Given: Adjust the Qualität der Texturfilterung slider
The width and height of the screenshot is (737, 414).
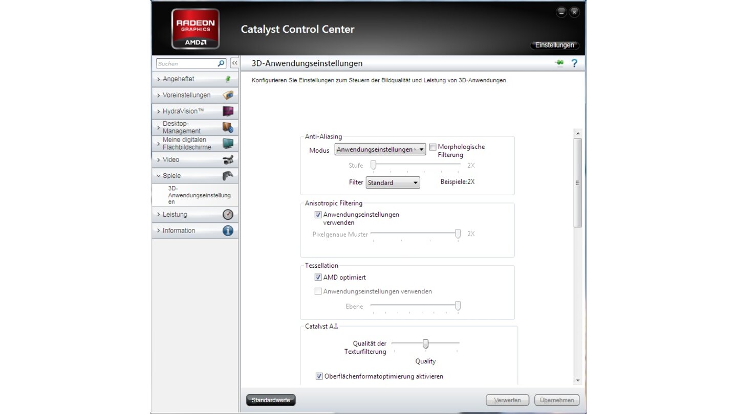Looking at the screenshot, I should click(x=425, y=343).
